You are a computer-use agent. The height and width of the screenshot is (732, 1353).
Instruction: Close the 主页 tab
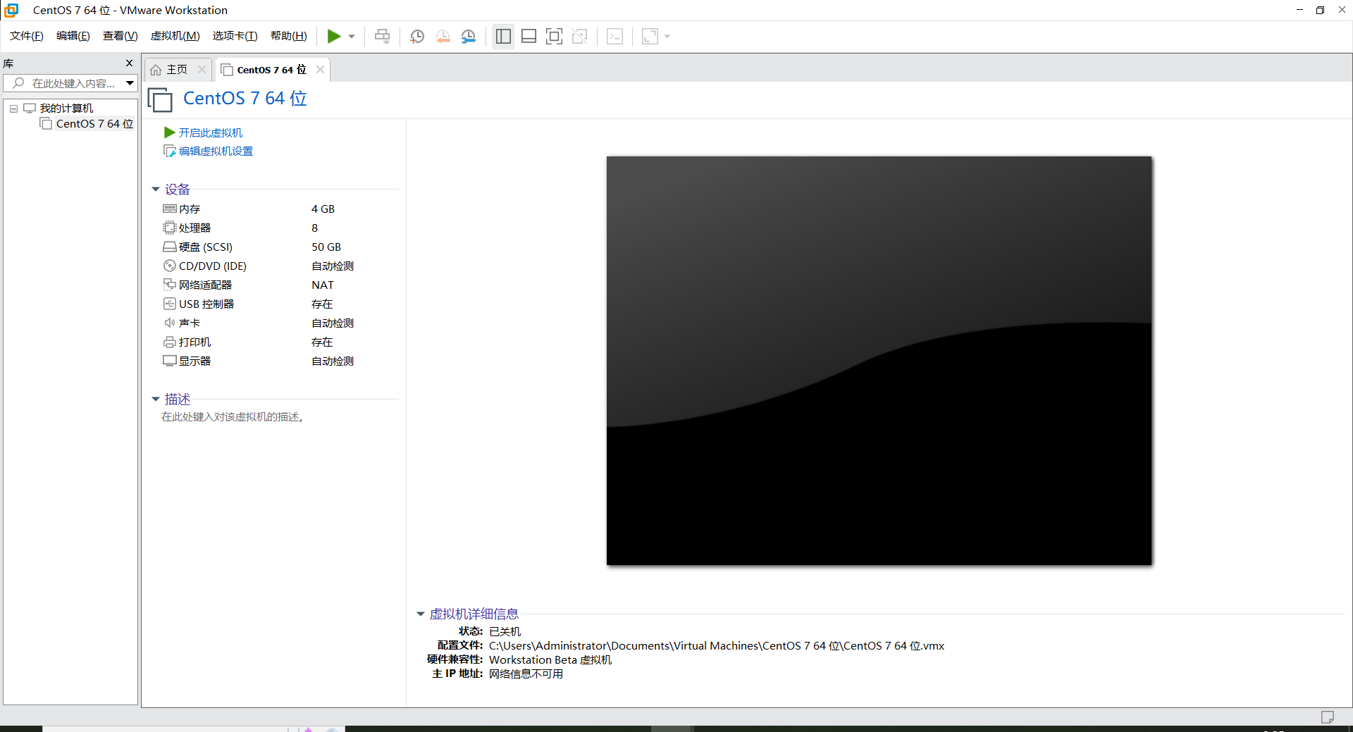click(x=202, y=69)
